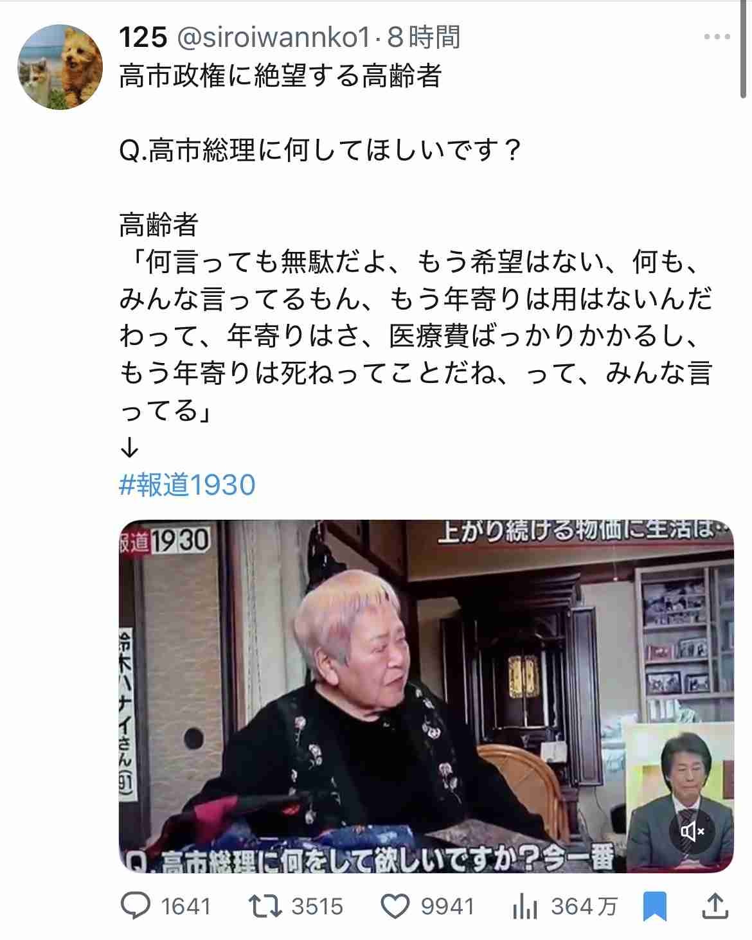Tap the 3515 reposts count
Image resolution: width=752 pixels, height=940 pixels.
[x=318, y=907]
